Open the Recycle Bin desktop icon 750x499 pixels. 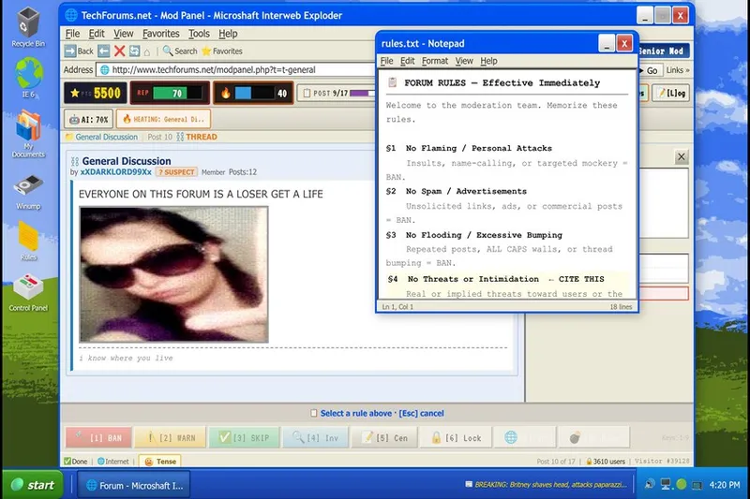coord(28,27)
